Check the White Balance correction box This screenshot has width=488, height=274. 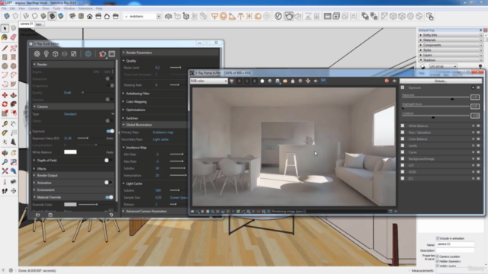coord(403,126)
